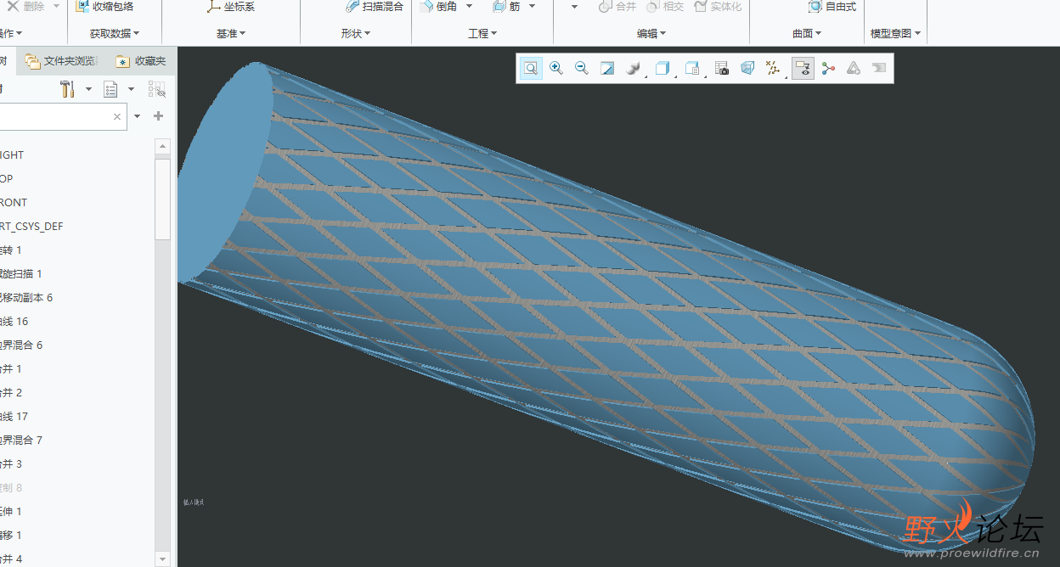The height and width of the screenshot is (567, 1060).
Task: Open the saved orientations icon
Action: click(692, 69)
